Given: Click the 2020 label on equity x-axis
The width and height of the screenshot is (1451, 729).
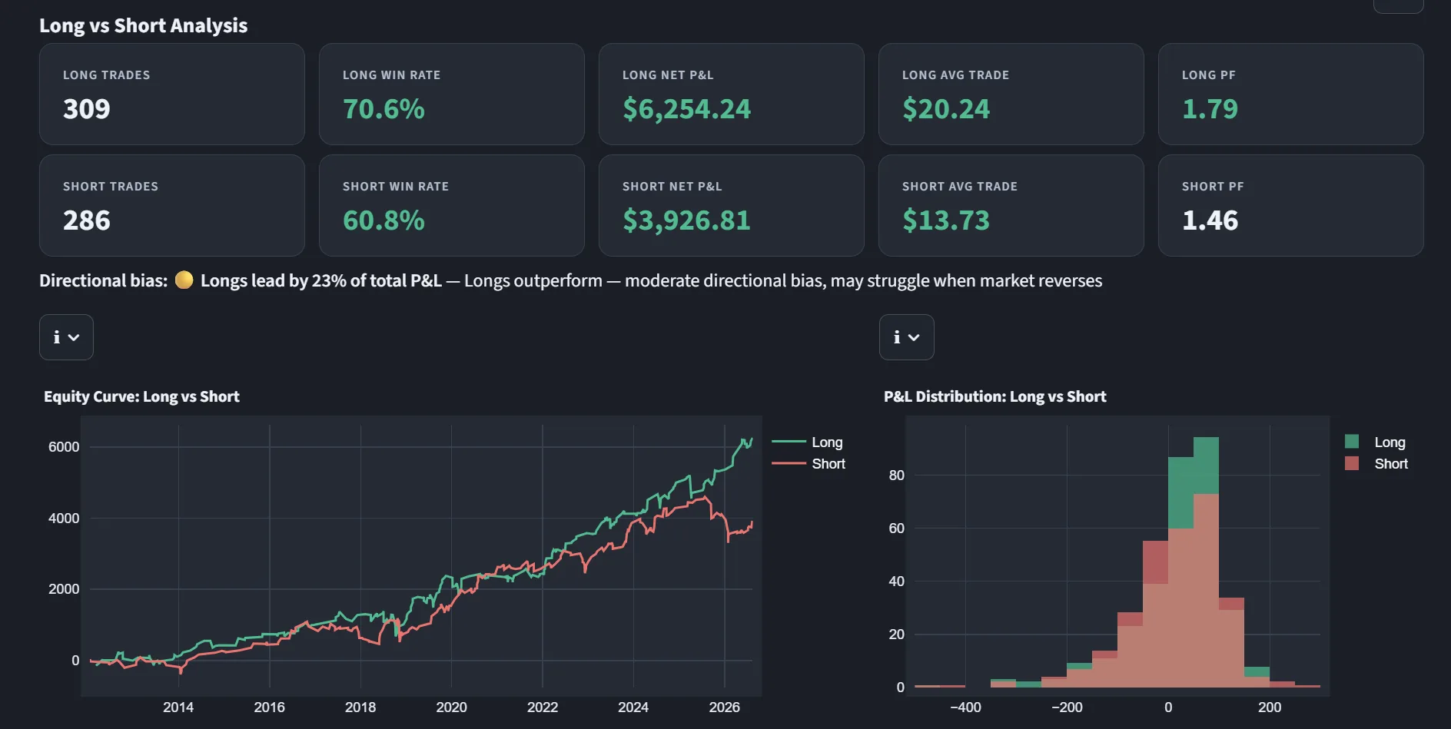Looking at the screenshot, I should [x=451, y=707].
